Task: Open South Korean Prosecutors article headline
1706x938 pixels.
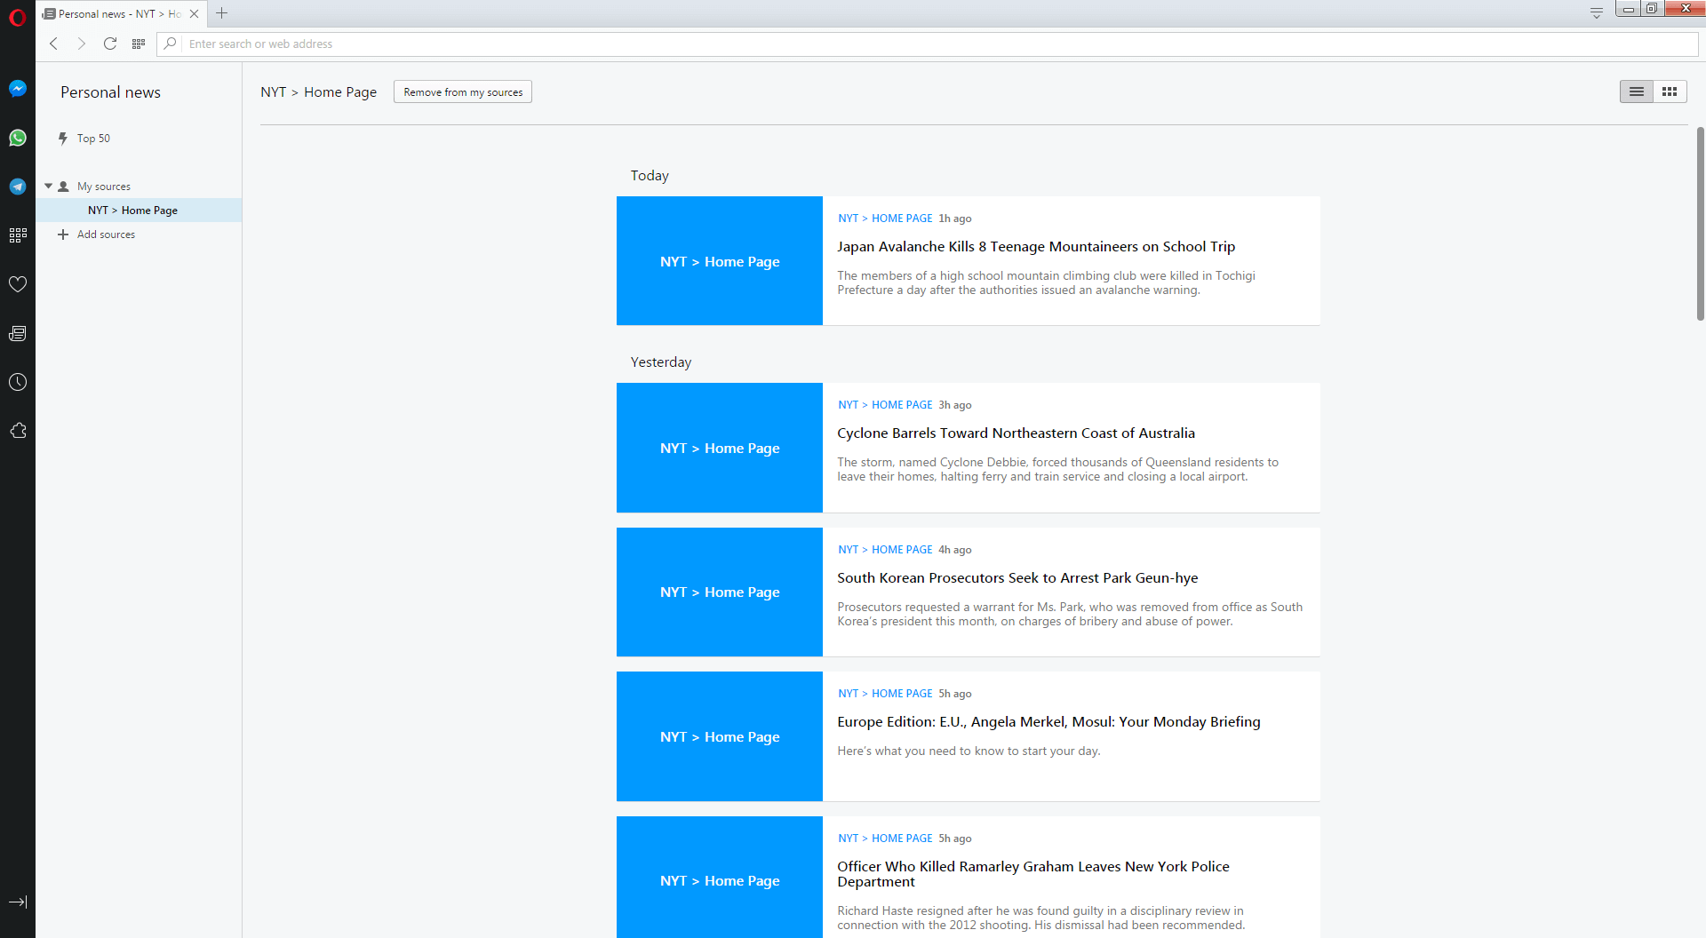Action: [x=1017, y=578]
